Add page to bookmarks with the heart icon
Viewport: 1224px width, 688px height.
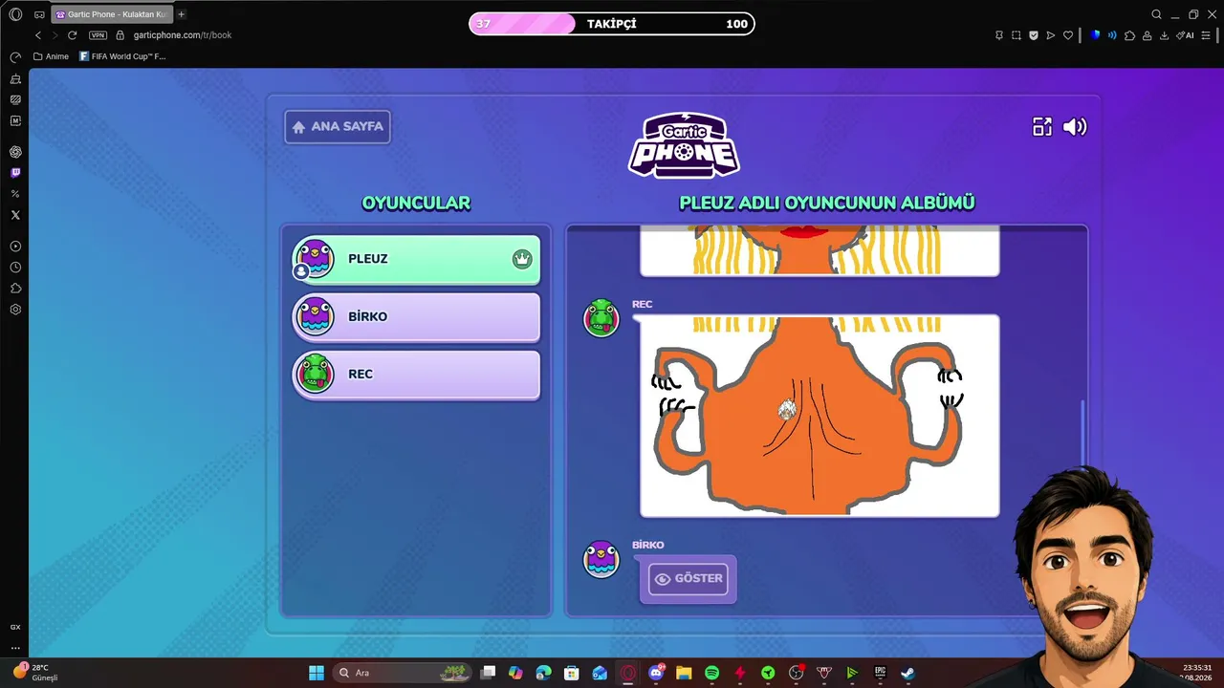coord(1068,35)
